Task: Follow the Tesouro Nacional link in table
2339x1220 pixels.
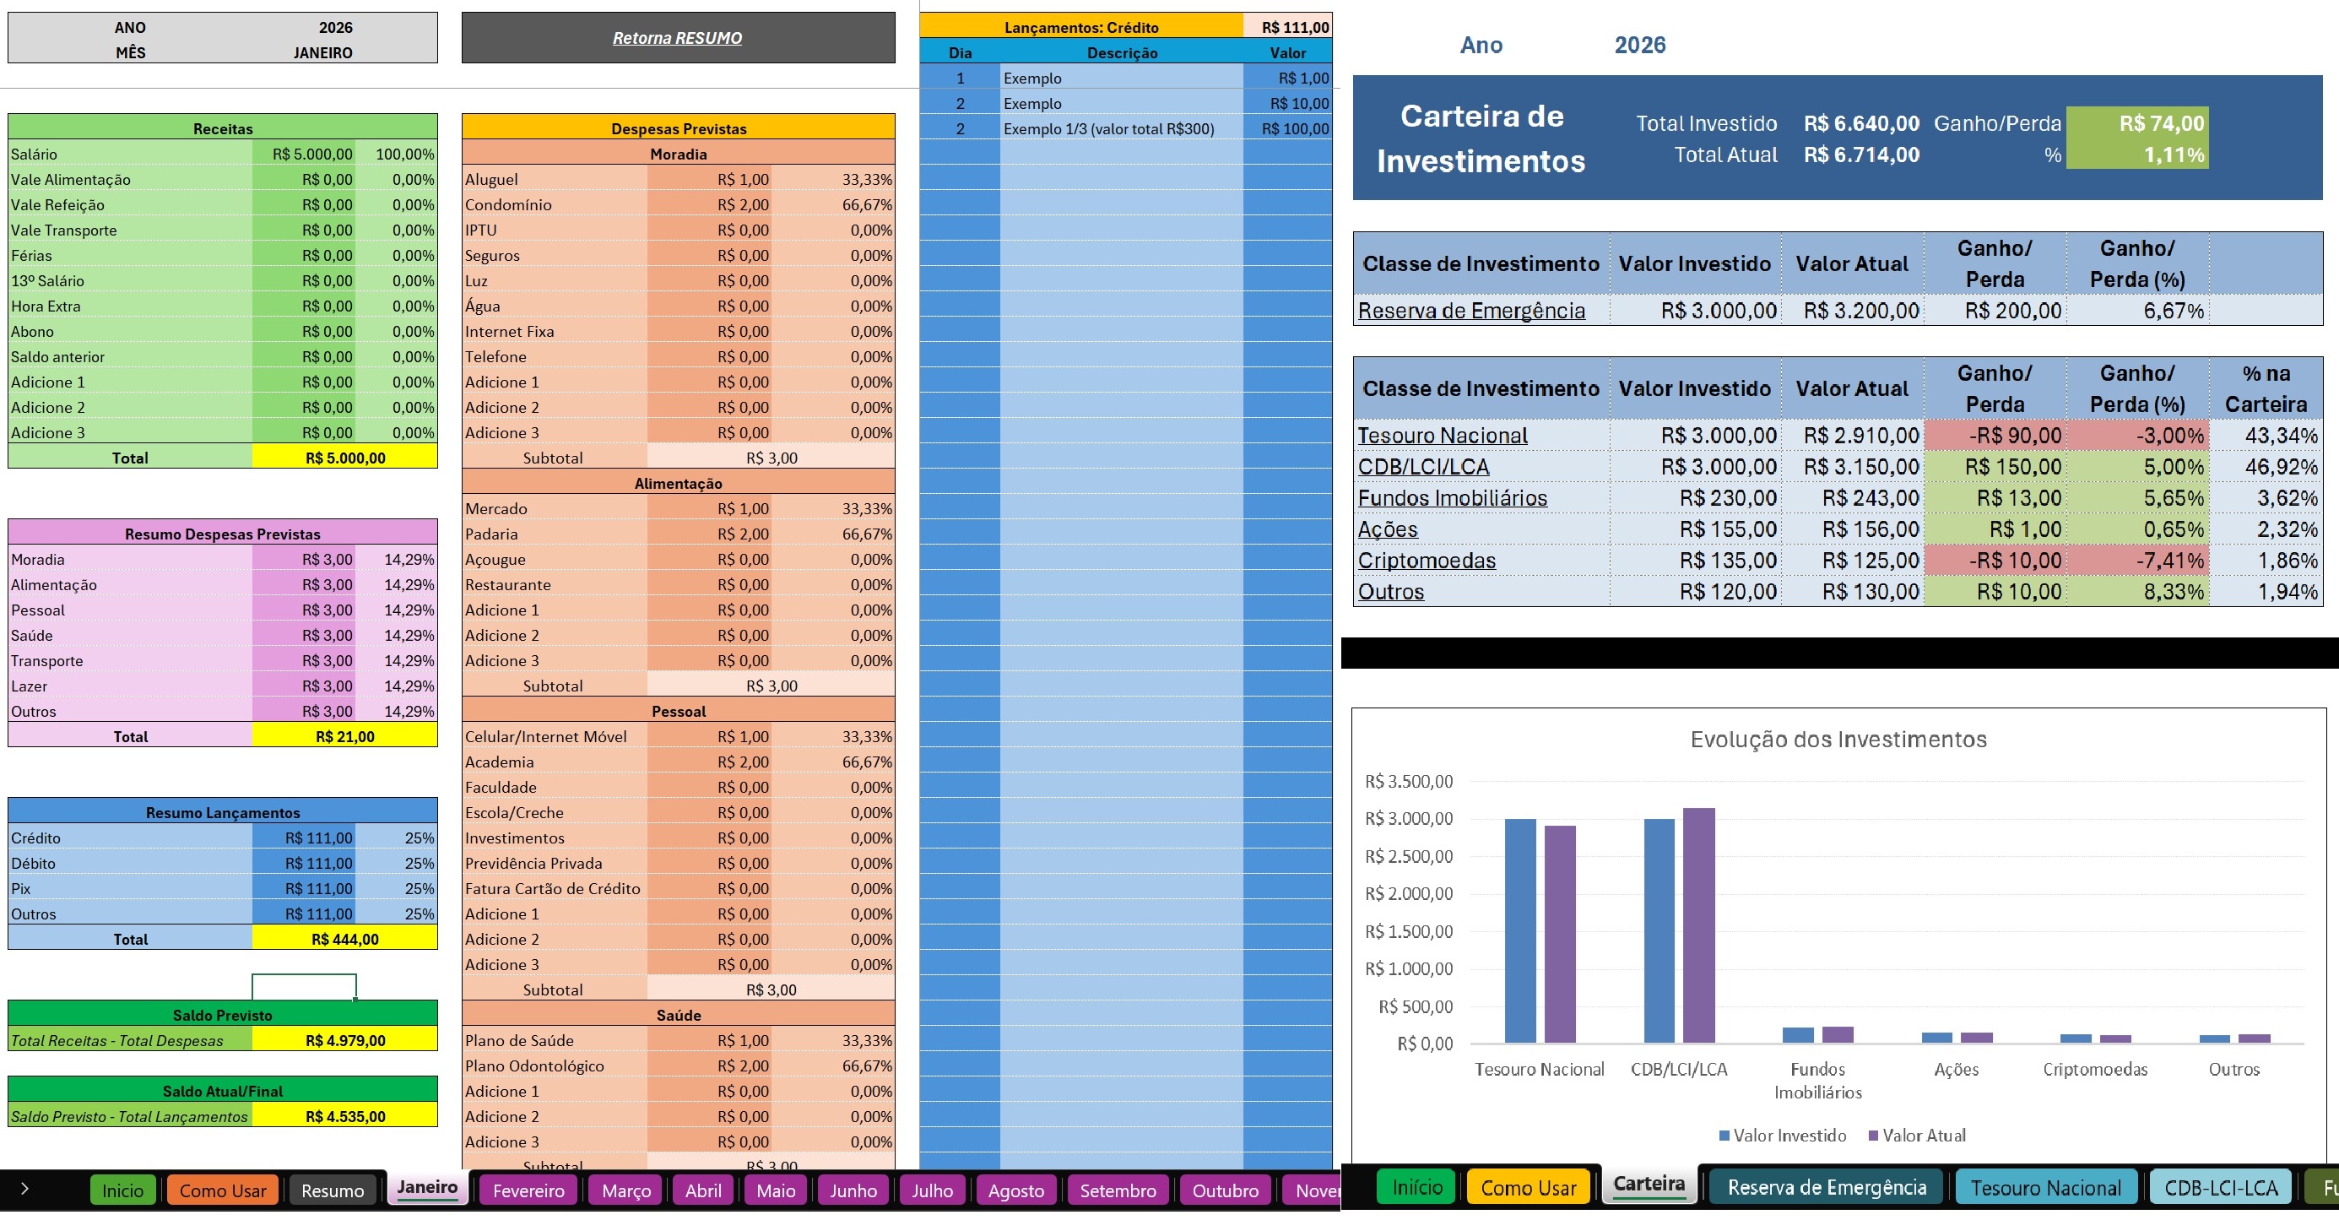Action: pos(1442,435)
